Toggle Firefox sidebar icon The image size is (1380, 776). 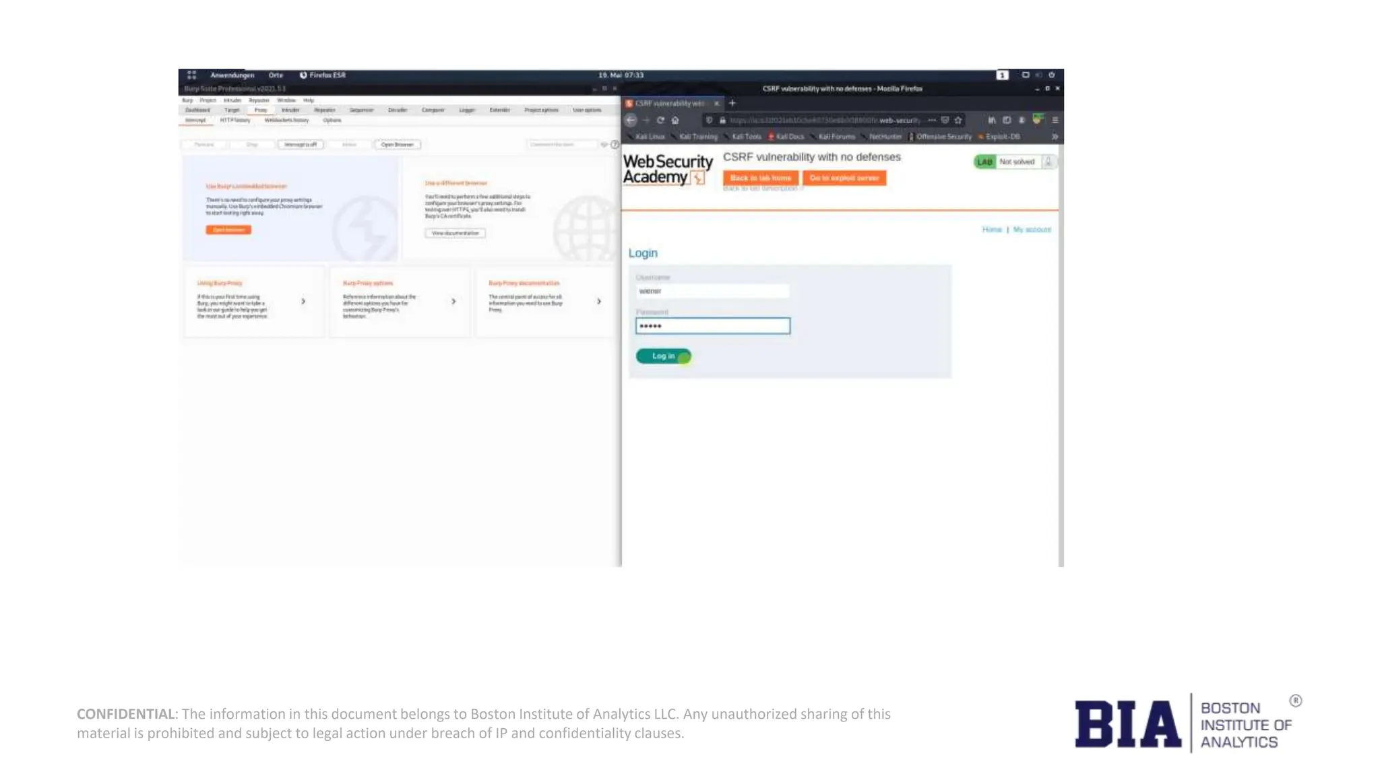[x=1007, y=120]
